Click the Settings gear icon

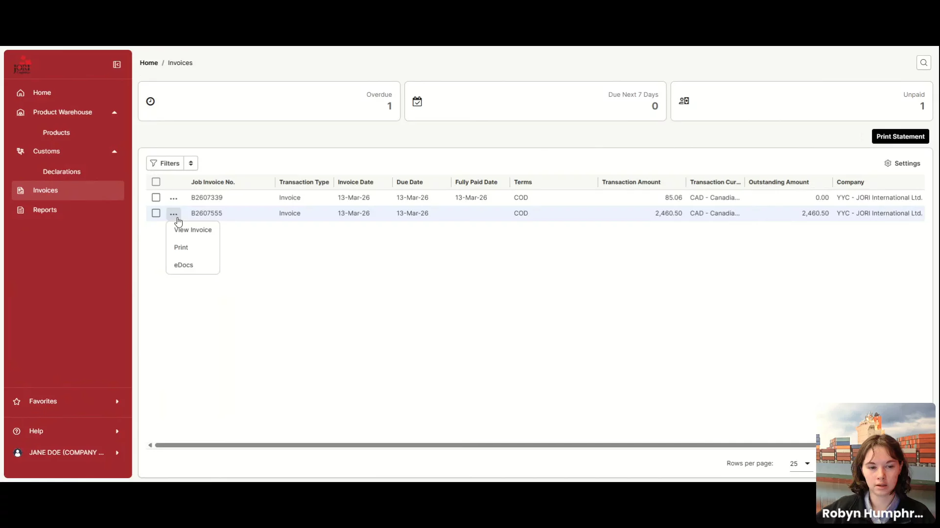[888, 163]
